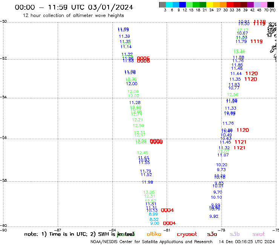Select the gold swatch above 27

(x=216, y=5)
